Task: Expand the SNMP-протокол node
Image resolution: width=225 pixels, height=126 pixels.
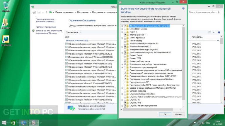Action: 122,38
